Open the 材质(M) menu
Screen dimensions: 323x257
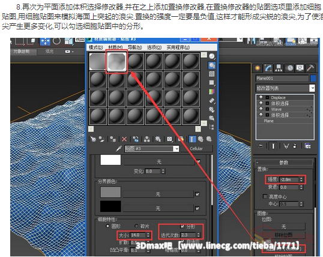click(115, 47)
